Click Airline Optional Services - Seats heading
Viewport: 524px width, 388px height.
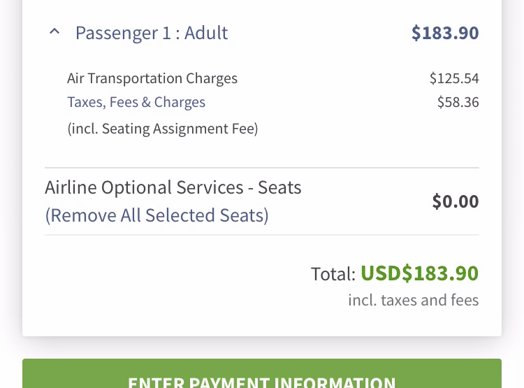click(x=173, y=187)
